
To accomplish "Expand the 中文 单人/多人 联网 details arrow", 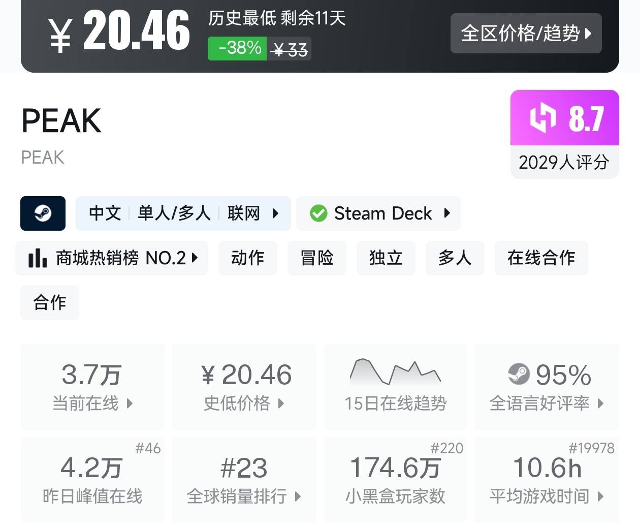I will pyautogui.click(x=275, y=213).
